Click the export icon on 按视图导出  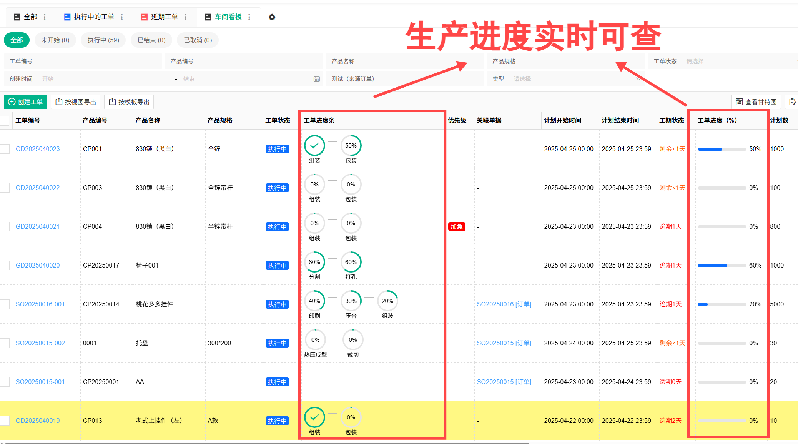click(x=58, y=101)
